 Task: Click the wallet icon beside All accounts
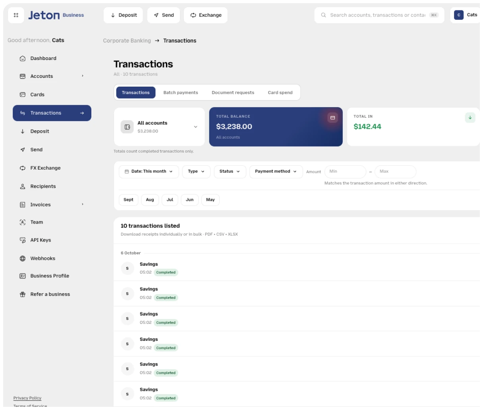pos(127,127)
